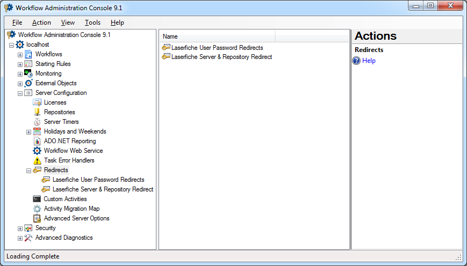Open the File menu
The image size is (467, 266).
pos(17,23)
